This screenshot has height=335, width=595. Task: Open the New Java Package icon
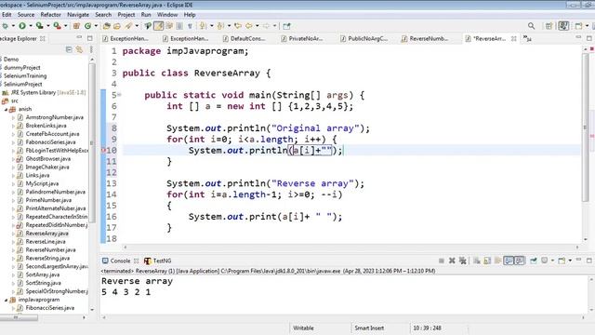76,26
